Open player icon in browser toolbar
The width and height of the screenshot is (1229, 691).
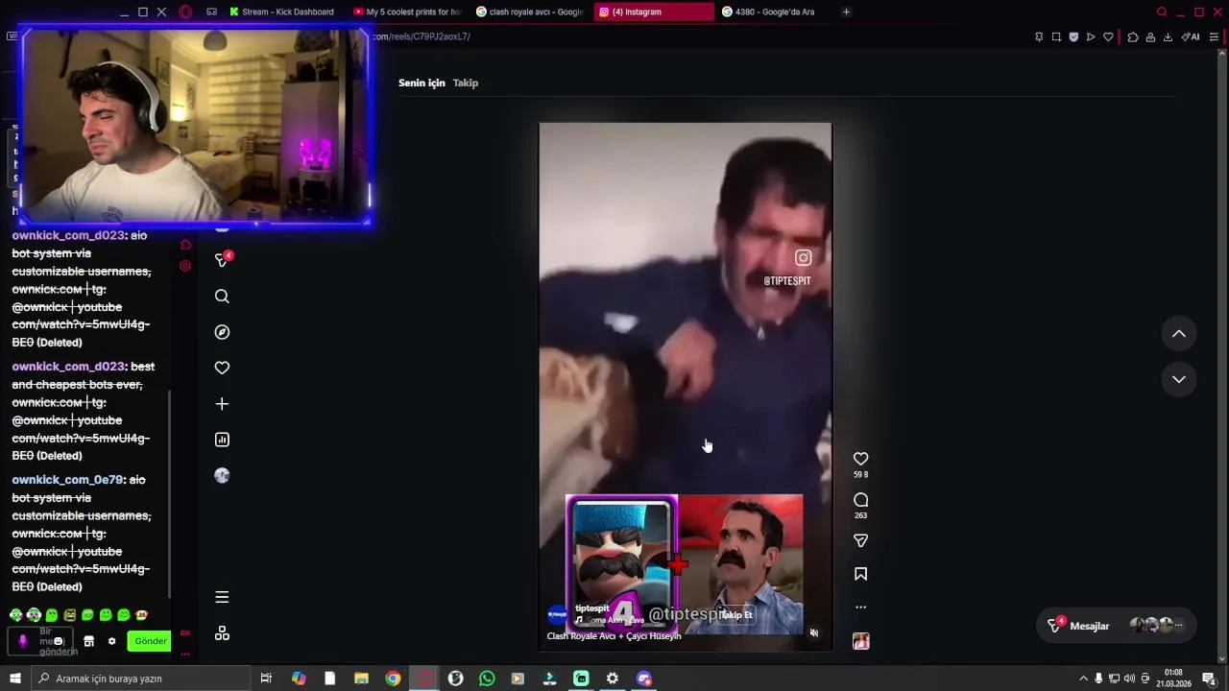[1091, 37]
